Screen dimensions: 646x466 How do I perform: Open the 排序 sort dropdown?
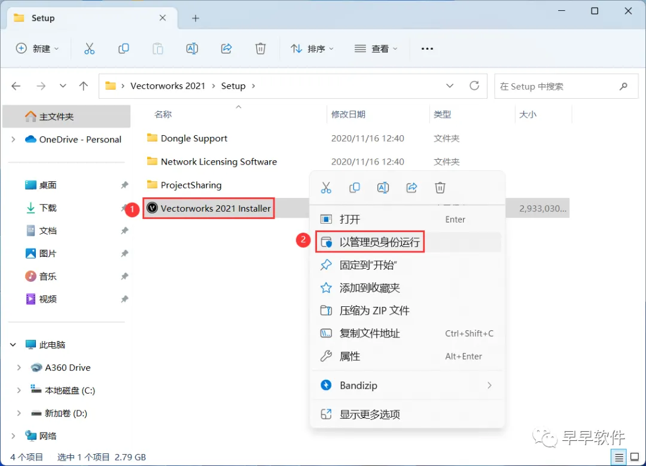312,48
